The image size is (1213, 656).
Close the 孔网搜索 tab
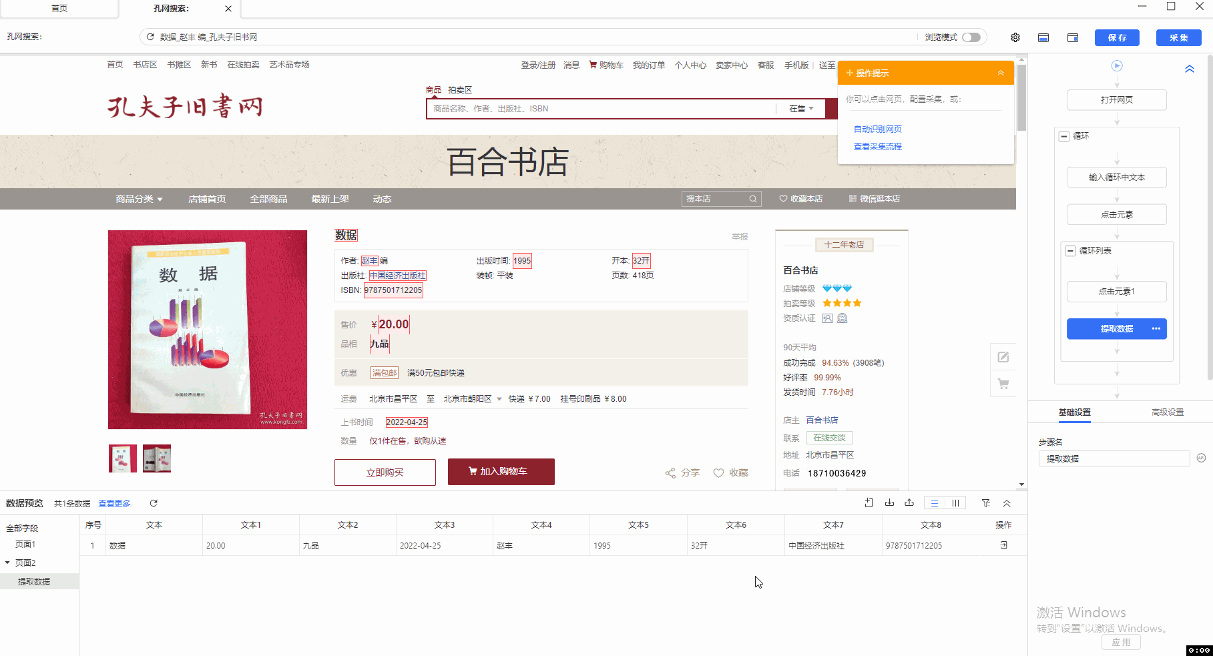coord(228,9)
